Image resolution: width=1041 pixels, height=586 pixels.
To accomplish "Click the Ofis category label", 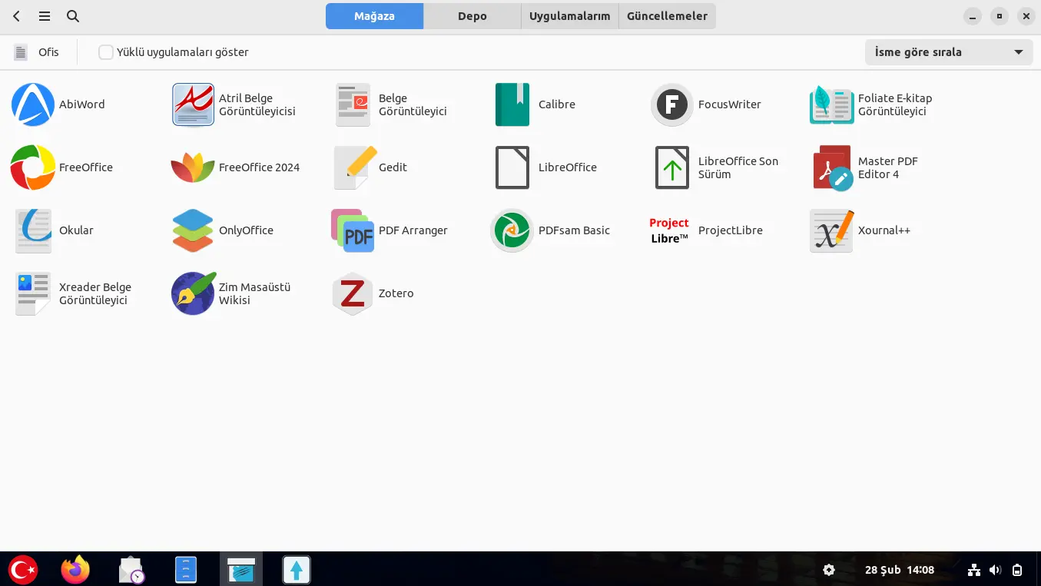I will (x=48, y=52).
